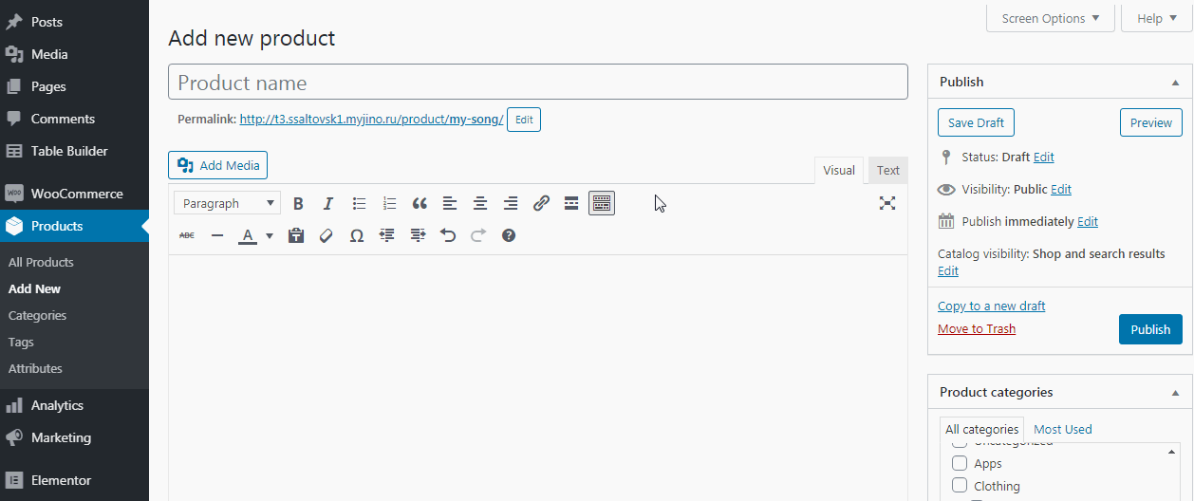Click the Add Media button

click(x=218, y=165)
